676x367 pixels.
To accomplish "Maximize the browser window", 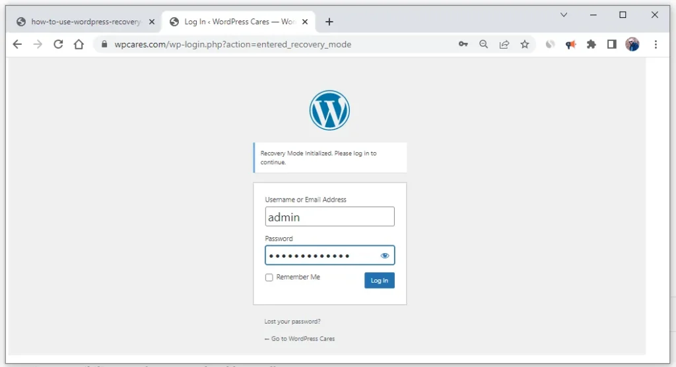I will 623,14.
